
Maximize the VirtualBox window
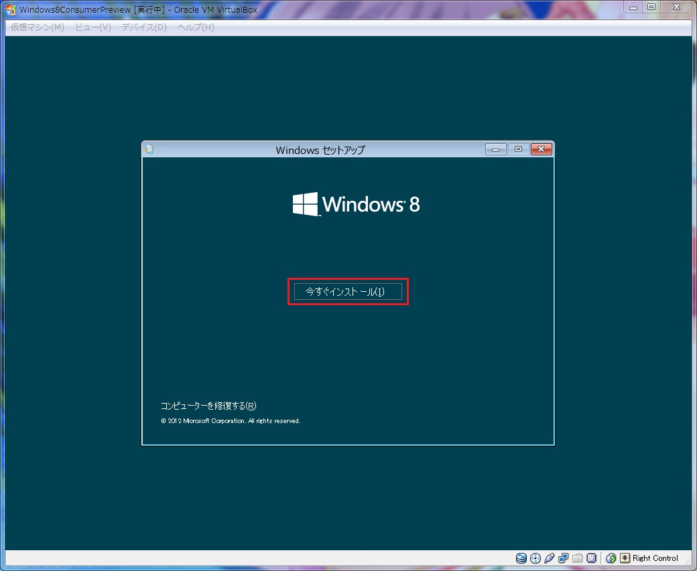(651, 7)
